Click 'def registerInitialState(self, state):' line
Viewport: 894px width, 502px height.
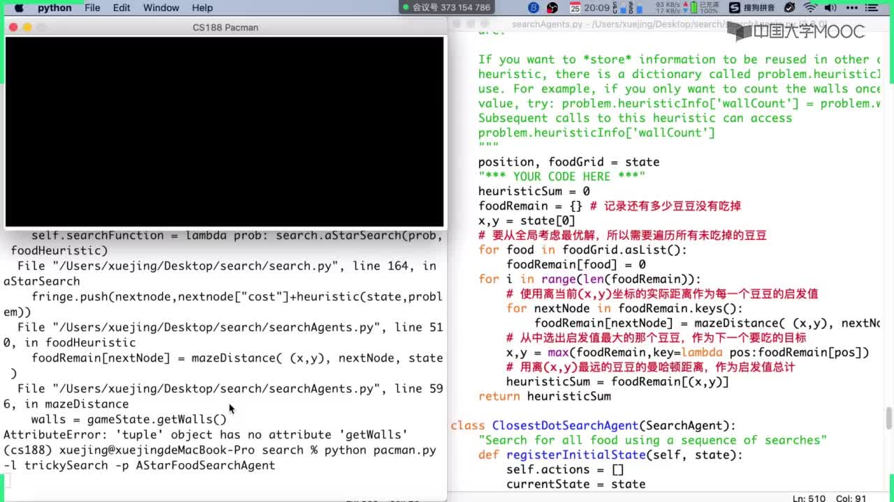click(610, 455)
